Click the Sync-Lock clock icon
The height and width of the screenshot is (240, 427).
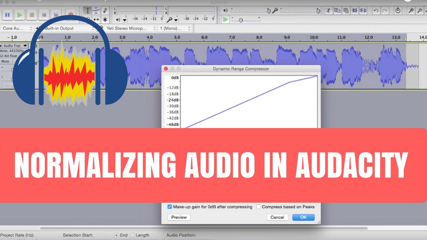(x=398, y=11)
